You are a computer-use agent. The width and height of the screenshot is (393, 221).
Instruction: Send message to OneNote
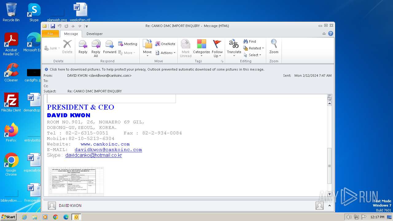[x=165, y=44]
